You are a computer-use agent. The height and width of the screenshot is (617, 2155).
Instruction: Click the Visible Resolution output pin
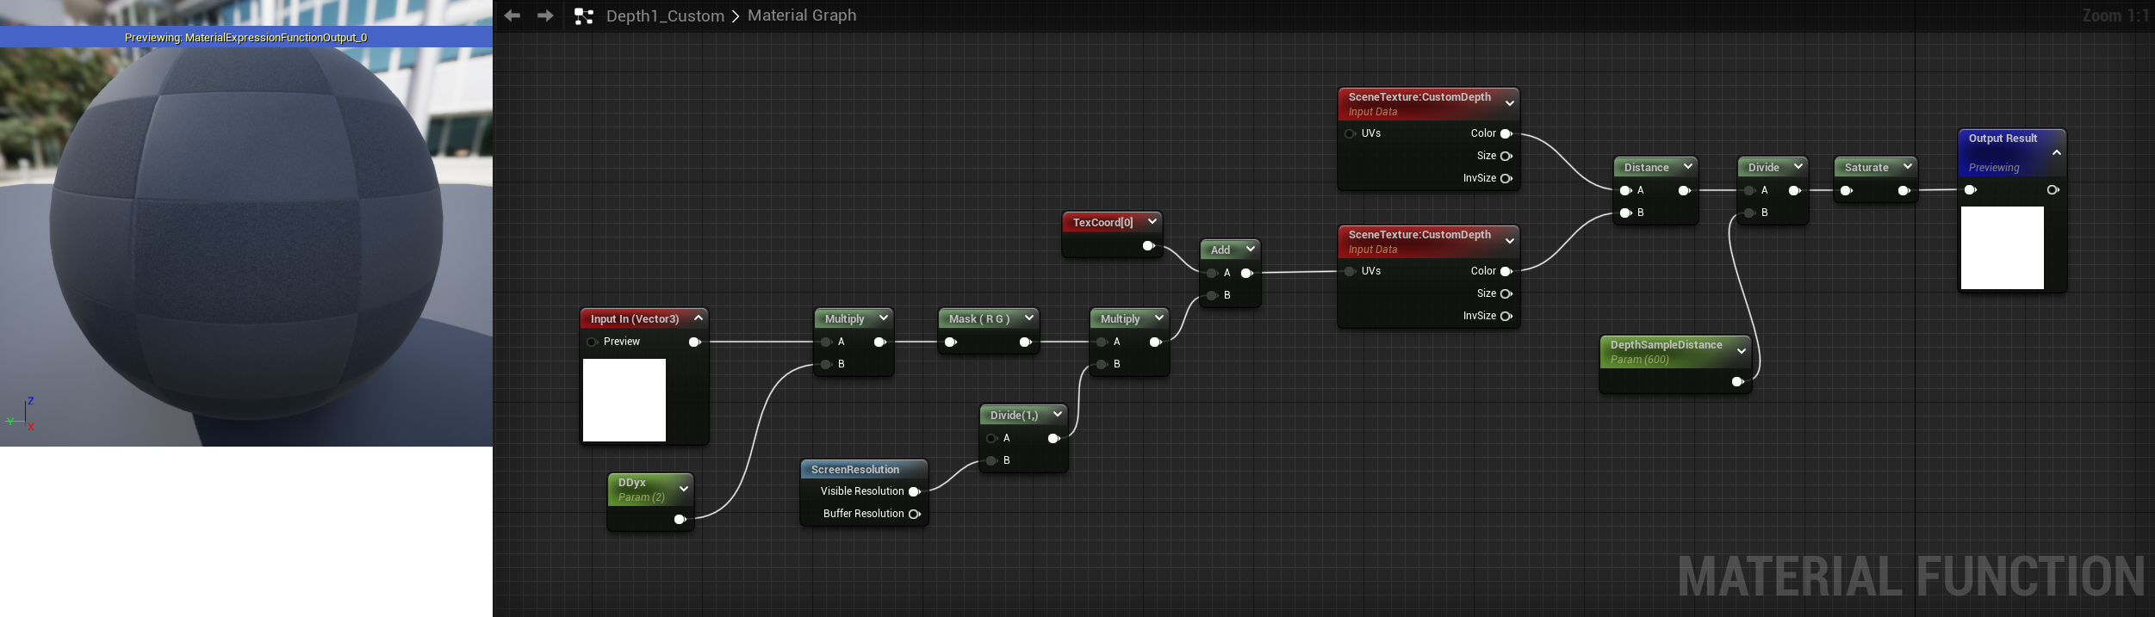pos(915,491)
